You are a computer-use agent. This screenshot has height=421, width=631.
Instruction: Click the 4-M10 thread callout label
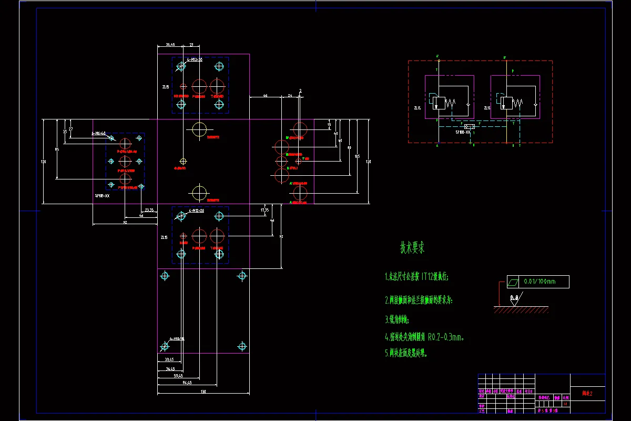coord(177,338)
